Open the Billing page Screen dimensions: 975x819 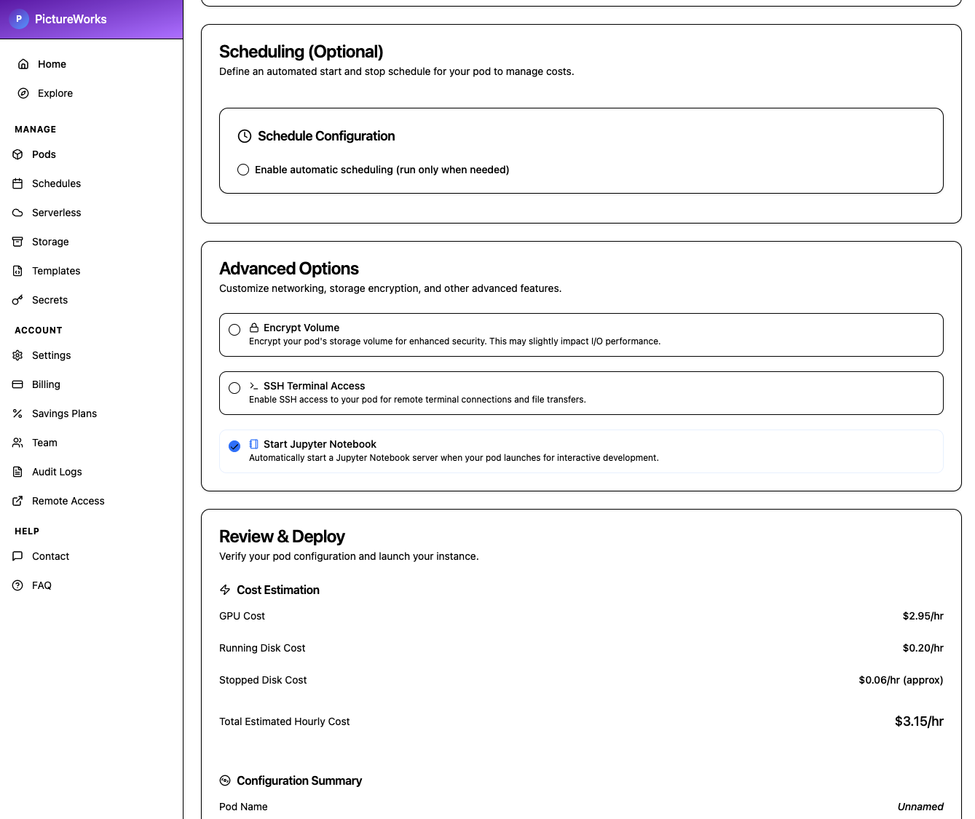click(46, 384)
